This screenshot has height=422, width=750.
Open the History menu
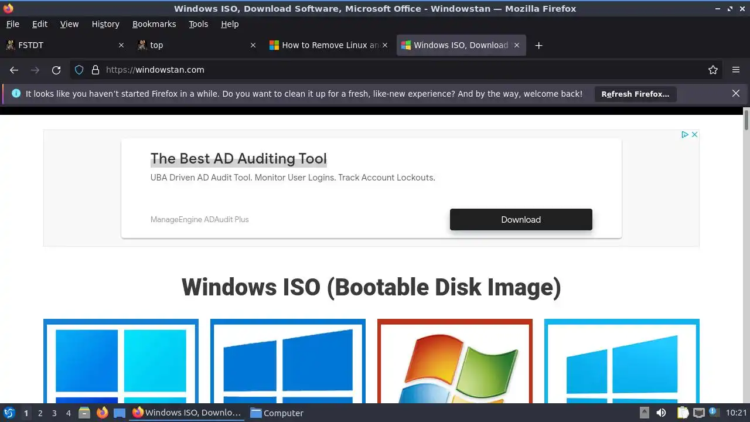[105, 24]
